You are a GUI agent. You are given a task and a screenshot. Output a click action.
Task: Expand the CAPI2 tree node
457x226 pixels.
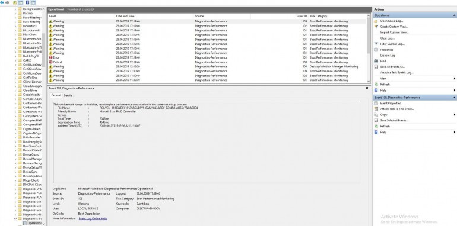coord(15,60)
